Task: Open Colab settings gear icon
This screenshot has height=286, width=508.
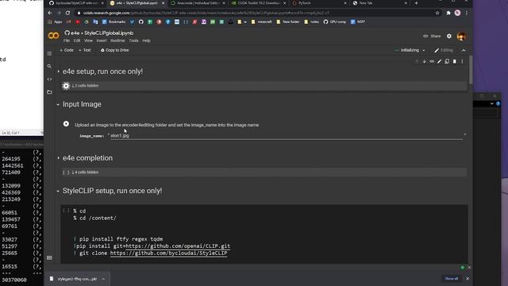Action: click(x=449, y=36)
